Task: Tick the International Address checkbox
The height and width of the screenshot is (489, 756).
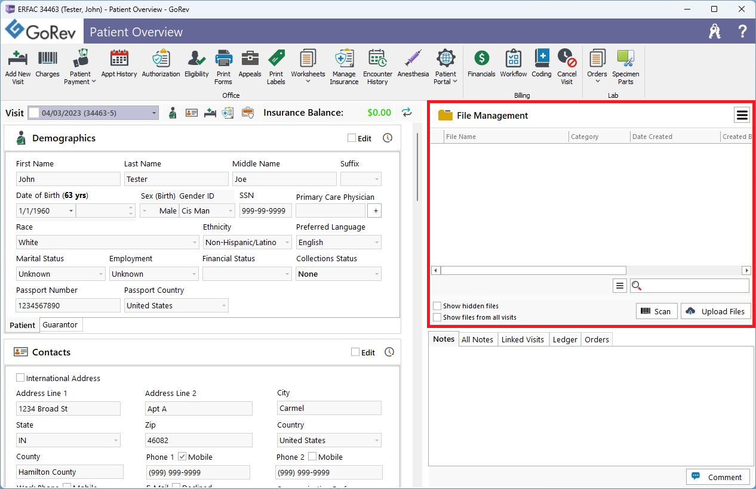Action: 20,378
